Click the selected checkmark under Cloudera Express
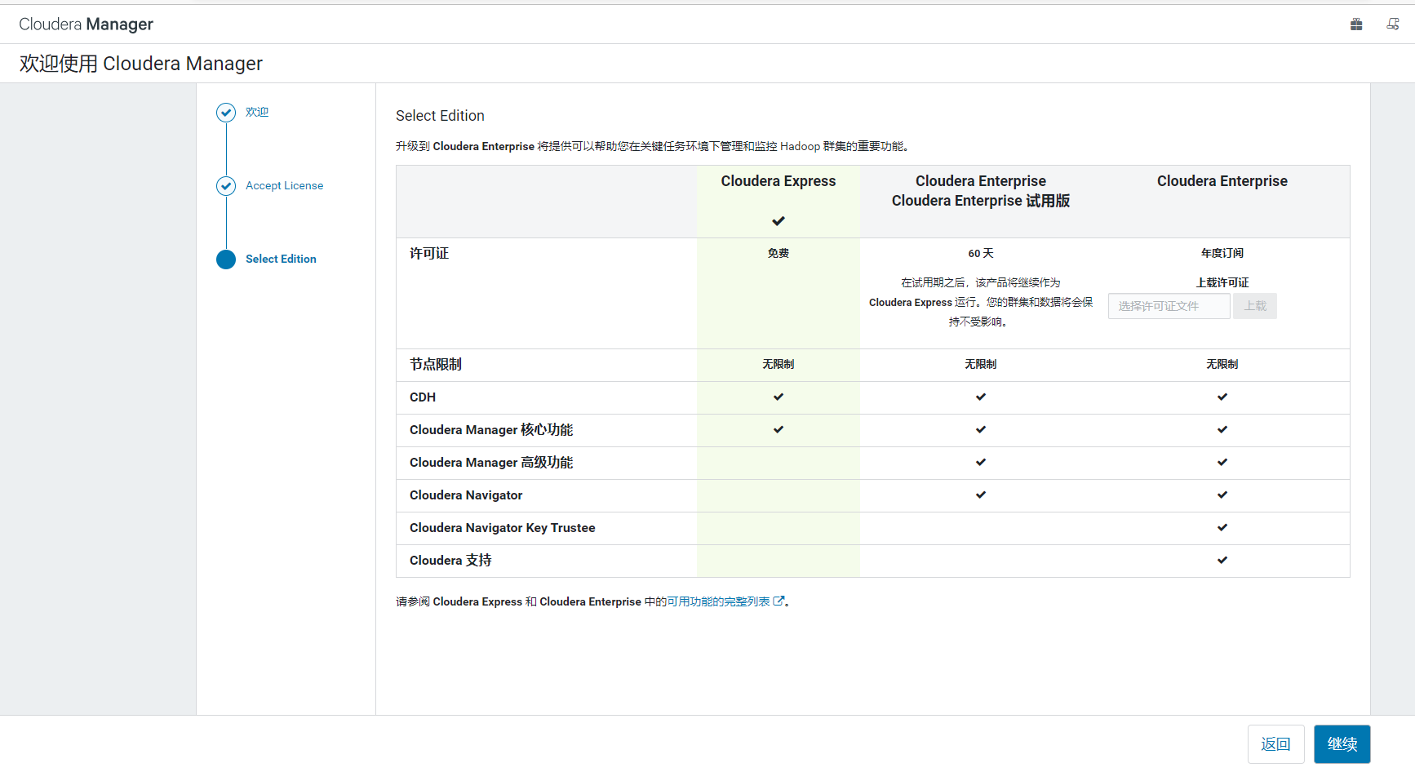The image size is (1415, 772). (778, 221)
